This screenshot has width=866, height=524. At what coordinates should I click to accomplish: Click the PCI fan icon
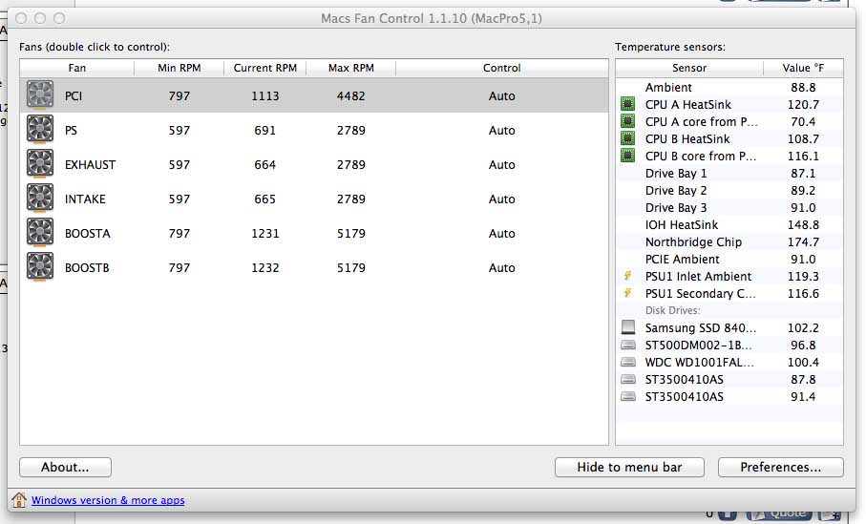coord(40,95)
